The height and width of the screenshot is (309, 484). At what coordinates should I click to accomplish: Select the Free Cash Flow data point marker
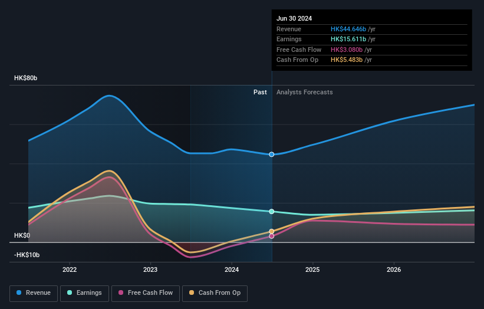pos(271,236)
